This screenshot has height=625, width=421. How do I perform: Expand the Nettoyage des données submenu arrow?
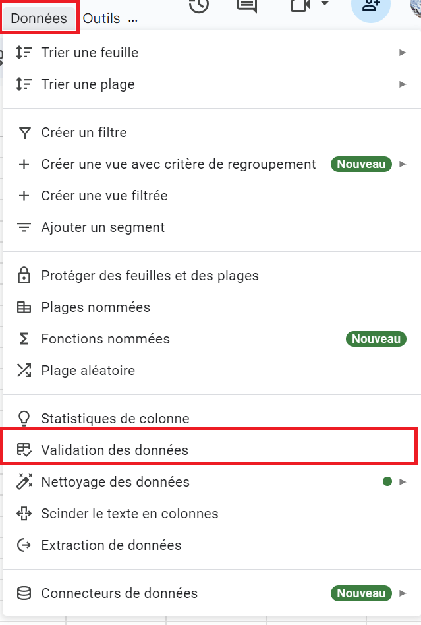tap(403, 482)
